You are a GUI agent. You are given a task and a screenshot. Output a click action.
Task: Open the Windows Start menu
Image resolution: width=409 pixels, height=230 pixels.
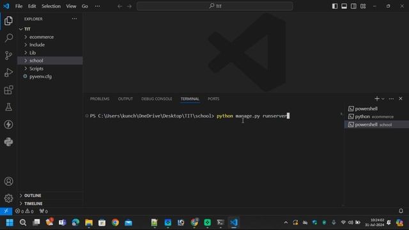pyautogui.click(x=10, y=222)
